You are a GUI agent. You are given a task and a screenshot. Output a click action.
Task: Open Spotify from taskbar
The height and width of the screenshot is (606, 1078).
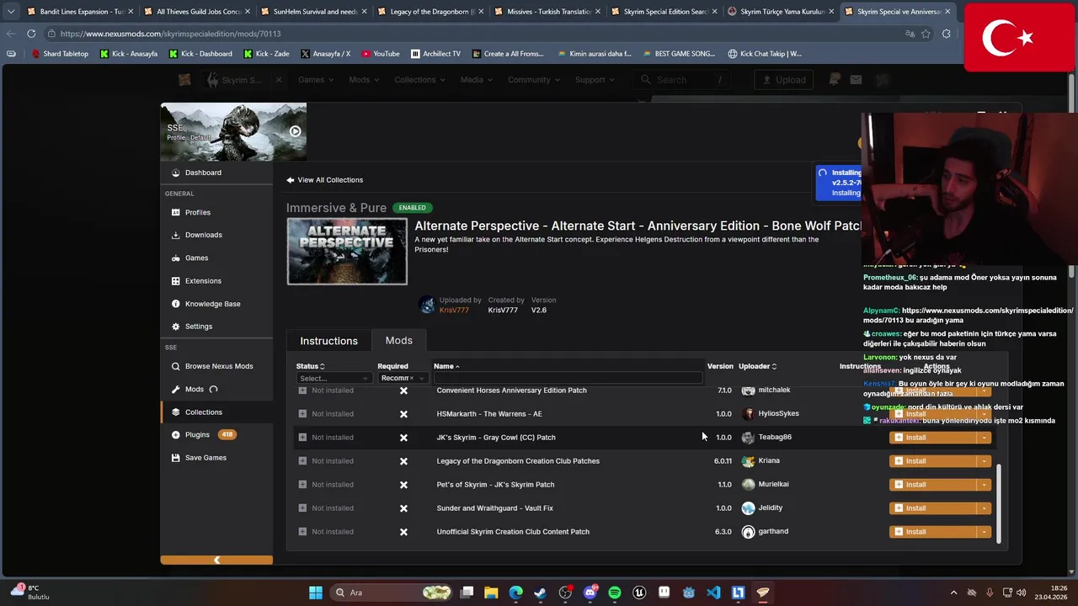(x=615, y=593)
